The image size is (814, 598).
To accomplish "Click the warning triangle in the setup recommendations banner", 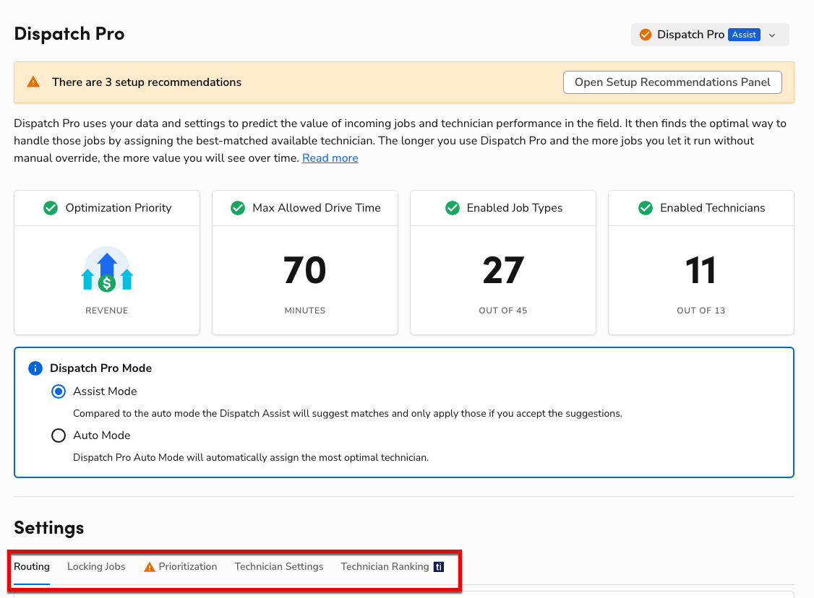I will tap(33, 82).
